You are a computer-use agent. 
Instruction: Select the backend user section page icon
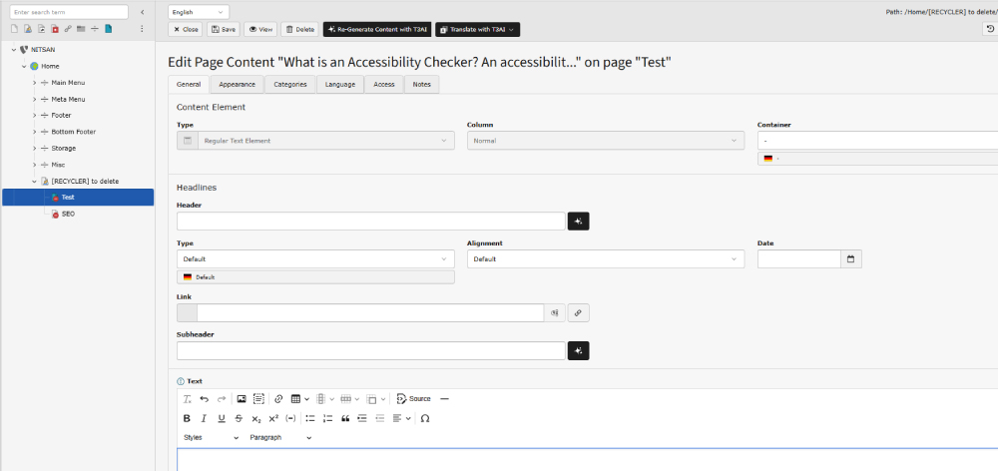pos(27,29)
